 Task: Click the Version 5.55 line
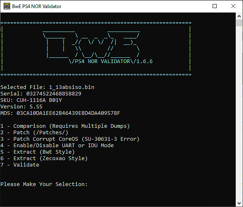click(21, 107)
